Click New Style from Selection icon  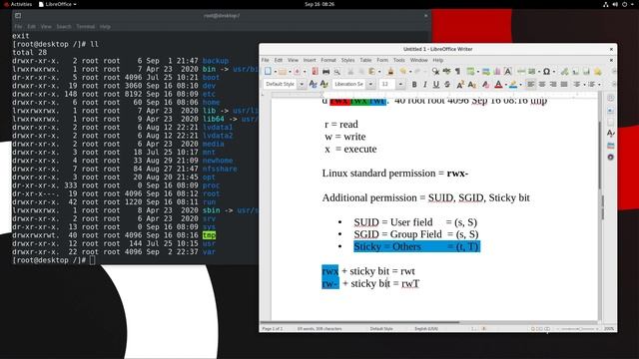pyautogui.click(x=324, y=84)
